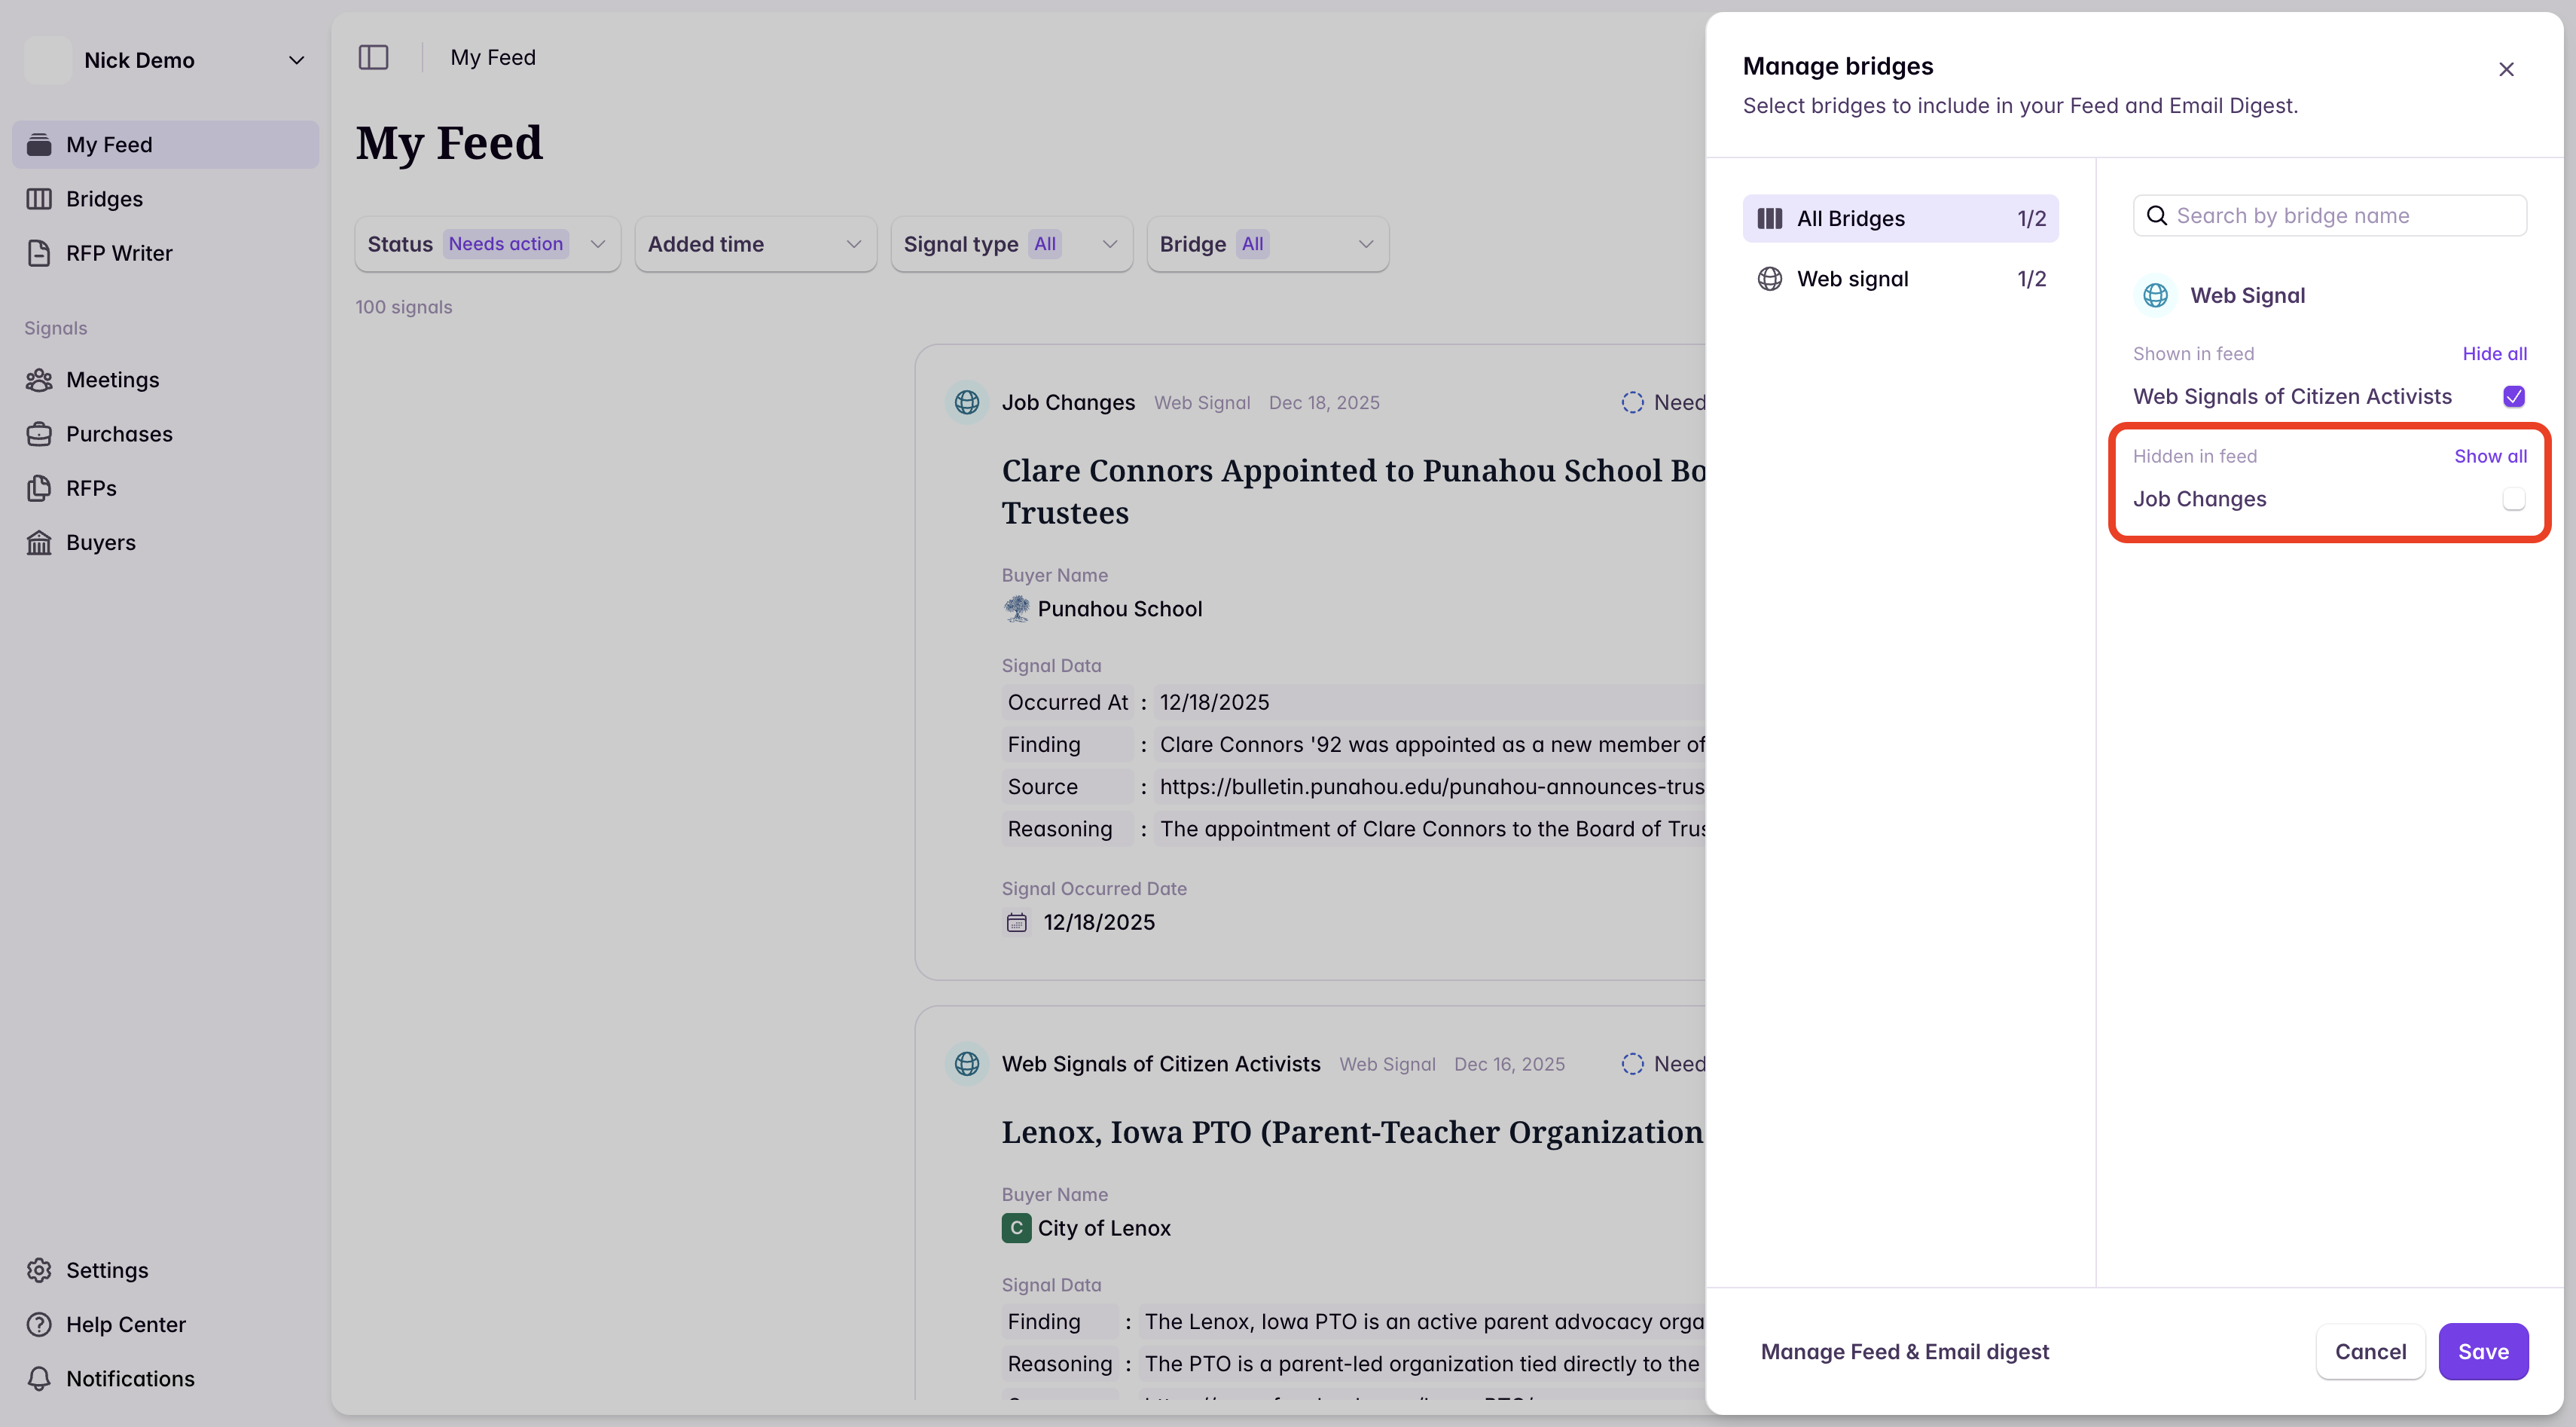Collapse the sidebar panel

[x=373, y=57]
